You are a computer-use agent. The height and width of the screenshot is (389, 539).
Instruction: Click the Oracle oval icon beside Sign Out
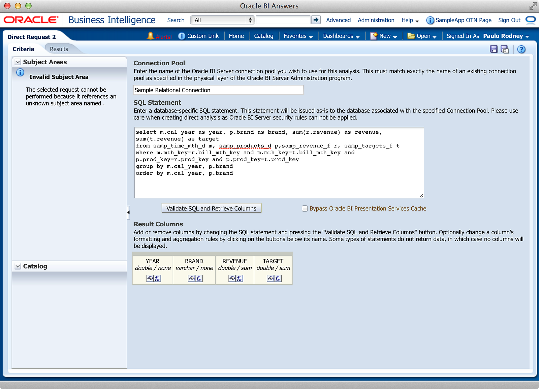click(x=531, y=20)
